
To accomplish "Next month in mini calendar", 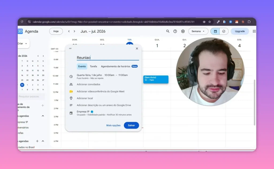I will coord(43,56).
